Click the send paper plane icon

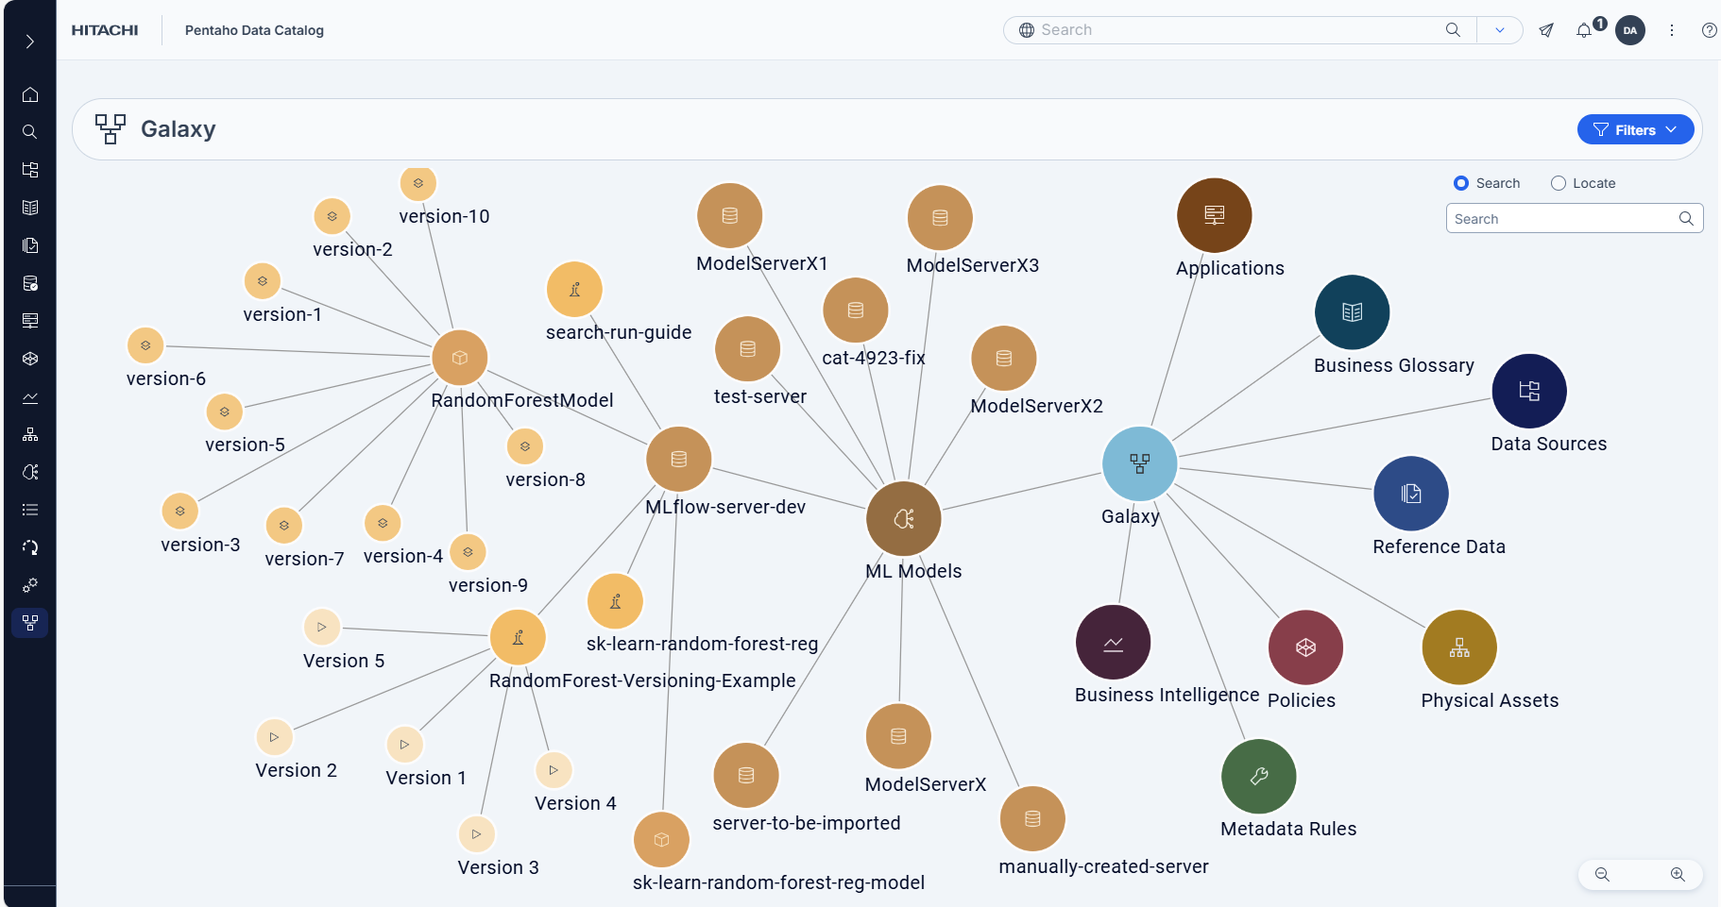[1546, 30]
